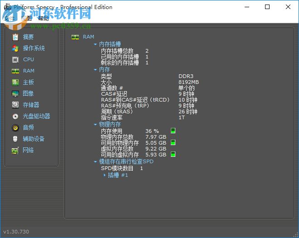Click the 9.22 GB virtual memory total

tap(156, 149)
